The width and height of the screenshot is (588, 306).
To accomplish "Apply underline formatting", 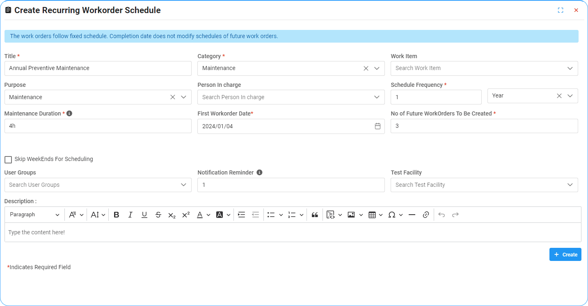I will (144, 215).
